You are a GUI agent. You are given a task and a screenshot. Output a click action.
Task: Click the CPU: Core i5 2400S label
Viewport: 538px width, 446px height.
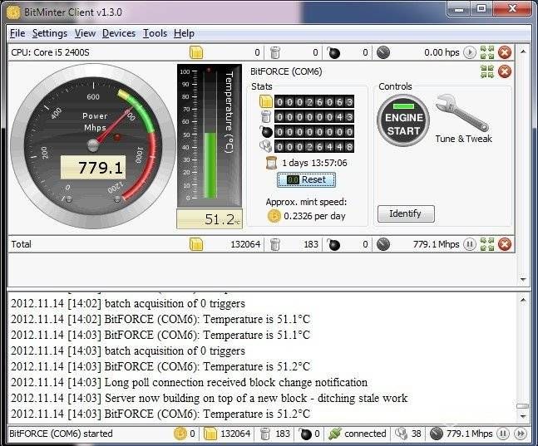click(50, 52)
